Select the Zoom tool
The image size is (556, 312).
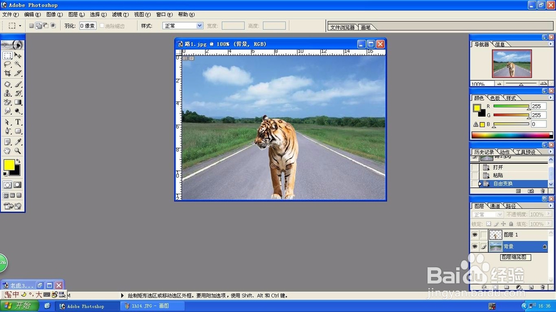tap(18, 150)
